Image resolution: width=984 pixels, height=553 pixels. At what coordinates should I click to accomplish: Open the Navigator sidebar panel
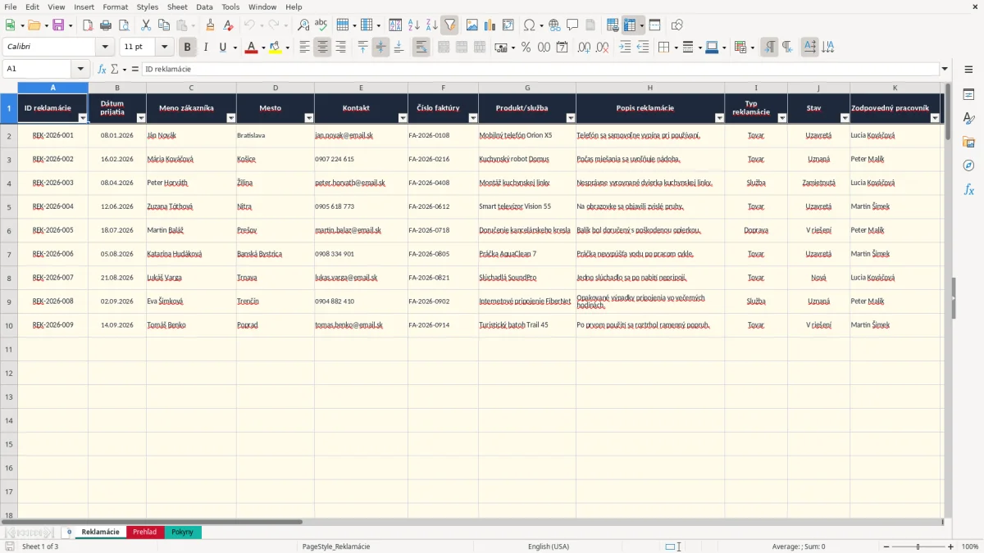tap(968, 166)
